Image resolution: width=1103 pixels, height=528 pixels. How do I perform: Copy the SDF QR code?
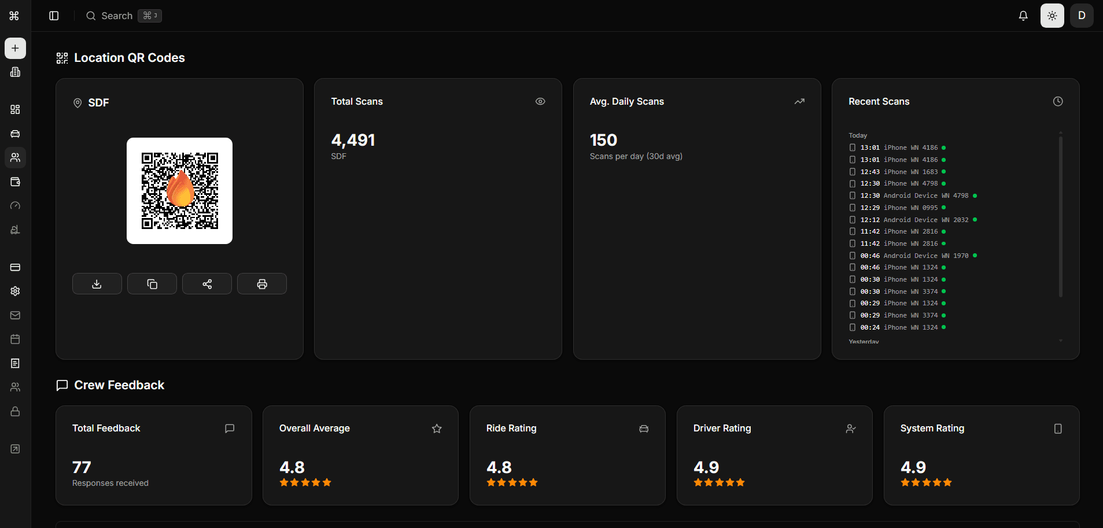coord(152,284)
